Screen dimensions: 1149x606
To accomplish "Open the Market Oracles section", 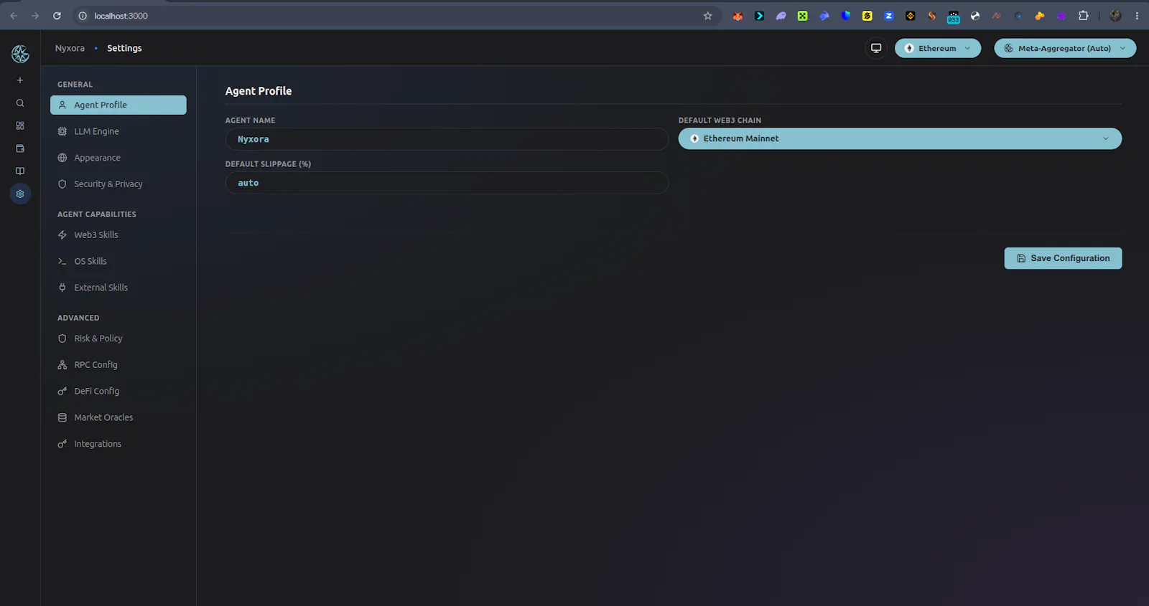I will pos(118,417).
